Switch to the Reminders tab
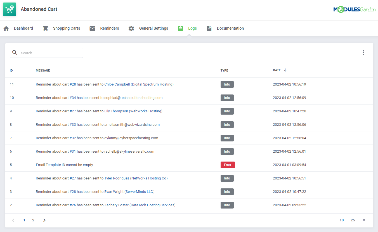This screenshot has width=378, height=232. pyautogui.click(x=110, y=28)
